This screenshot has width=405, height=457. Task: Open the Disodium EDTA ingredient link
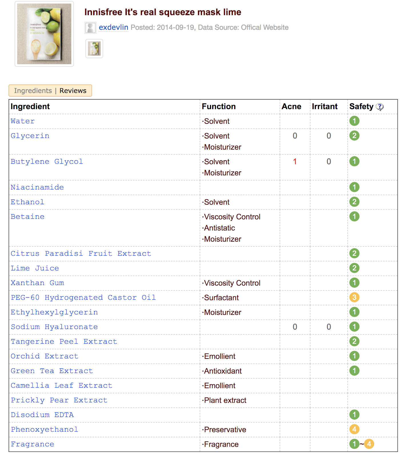(42, 415)
